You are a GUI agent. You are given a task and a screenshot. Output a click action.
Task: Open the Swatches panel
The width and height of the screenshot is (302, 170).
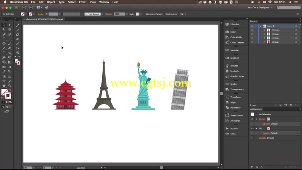pos(232,50)
